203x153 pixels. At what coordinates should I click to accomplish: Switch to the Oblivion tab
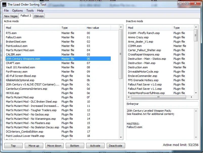39,16
